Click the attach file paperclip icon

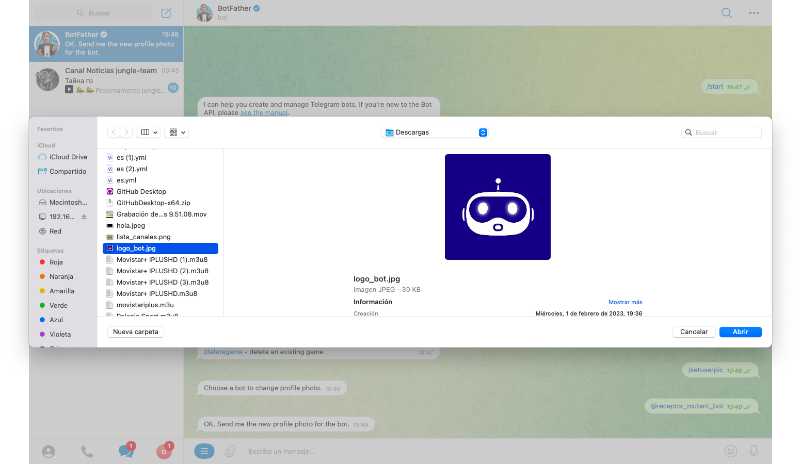[x=230, y=451]
